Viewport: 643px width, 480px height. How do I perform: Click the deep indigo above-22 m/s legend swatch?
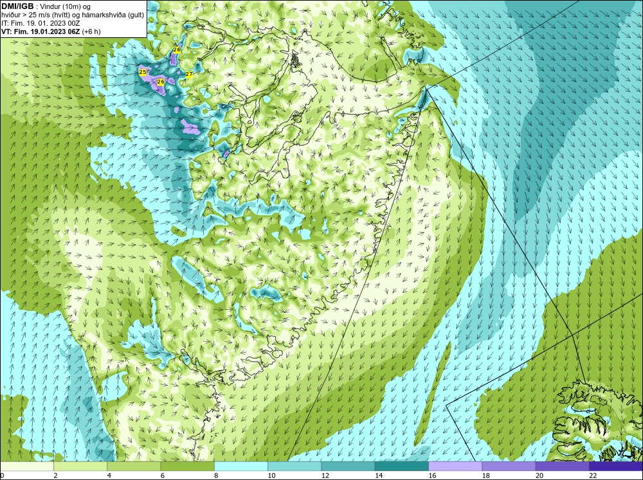[616, 466]
